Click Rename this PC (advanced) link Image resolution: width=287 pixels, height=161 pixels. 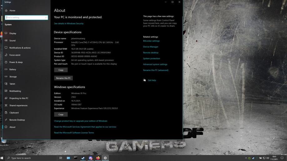156,70
